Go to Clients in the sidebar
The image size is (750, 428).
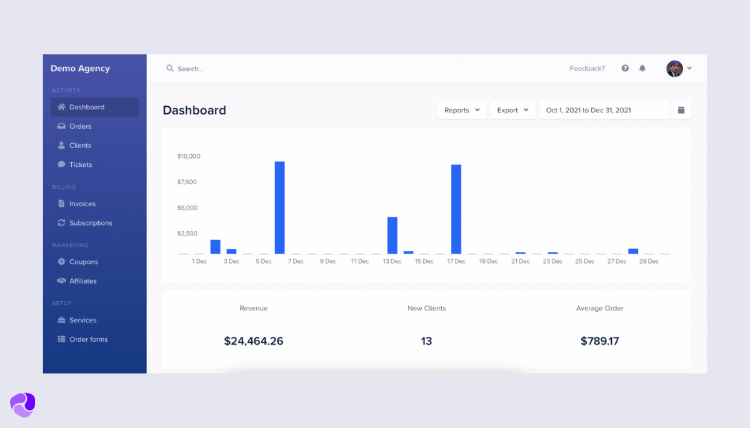pos(80,146)
